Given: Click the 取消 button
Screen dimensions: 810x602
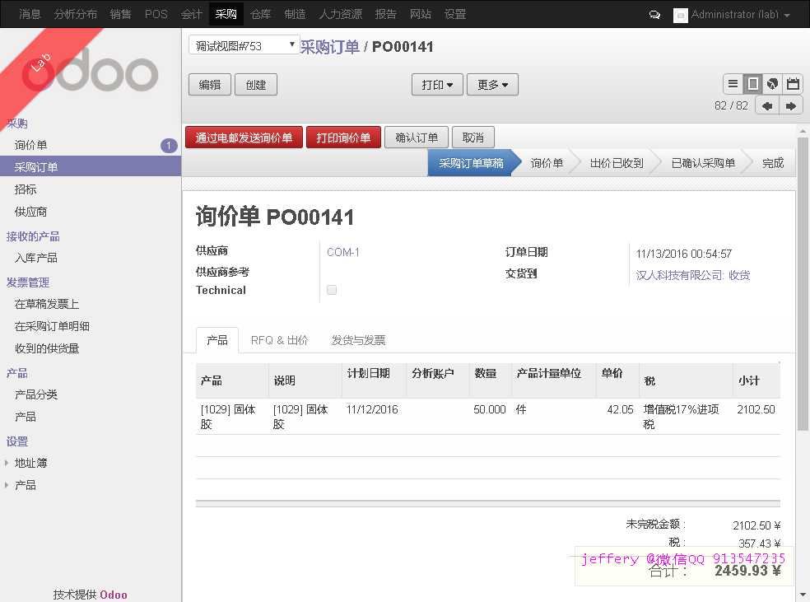Looking at the screenshot, I should pos(473,138).
